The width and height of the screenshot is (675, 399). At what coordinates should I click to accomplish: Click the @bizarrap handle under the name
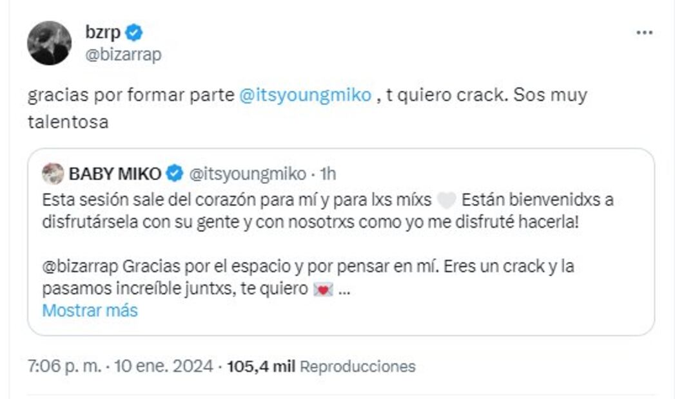click(123, 55)
